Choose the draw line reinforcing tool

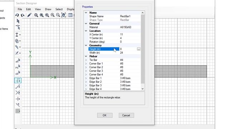tap(17, 47)
